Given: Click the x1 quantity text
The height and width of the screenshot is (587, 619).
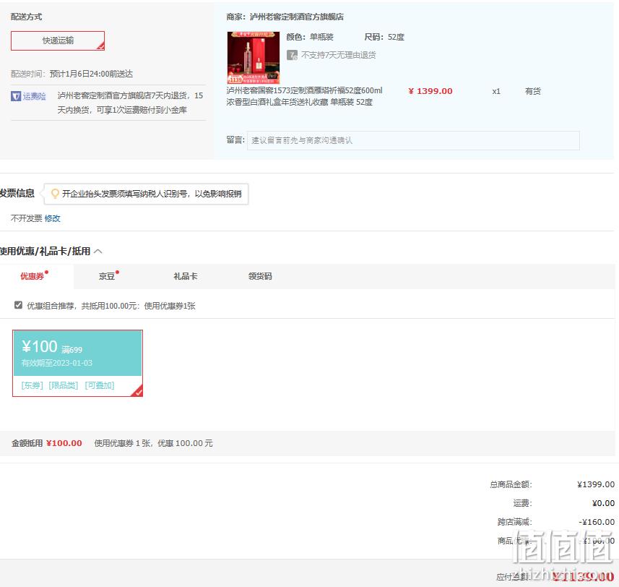Looking at the screenshot, I should click(496, 91).
